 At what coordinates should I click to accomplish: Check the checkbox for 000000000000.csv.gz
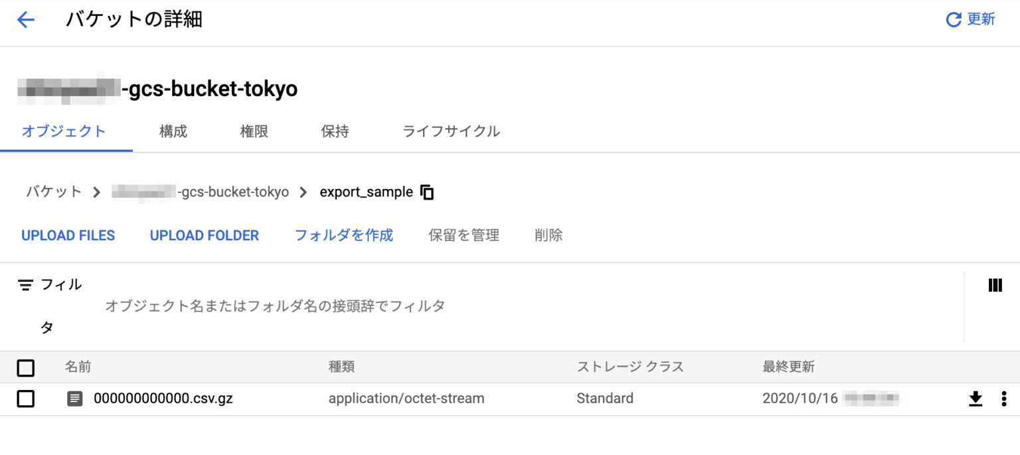point(25,399)
